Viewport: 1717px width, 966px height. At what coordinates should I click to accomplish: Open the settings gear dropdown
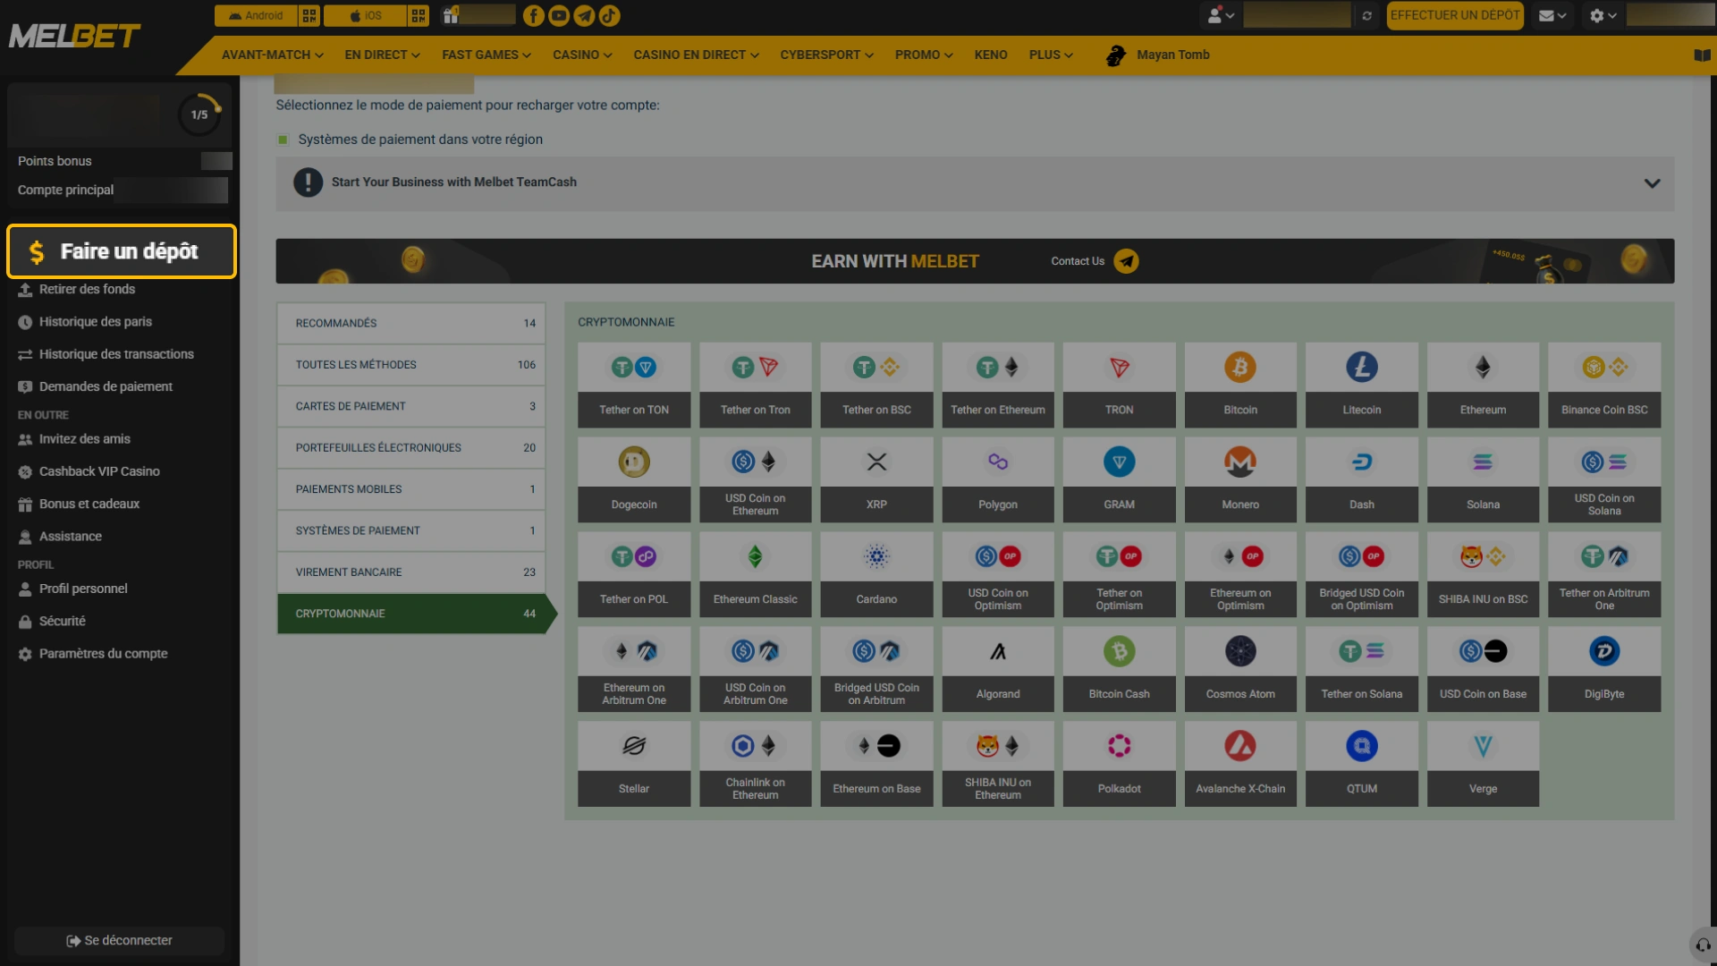click(1603, 15)
